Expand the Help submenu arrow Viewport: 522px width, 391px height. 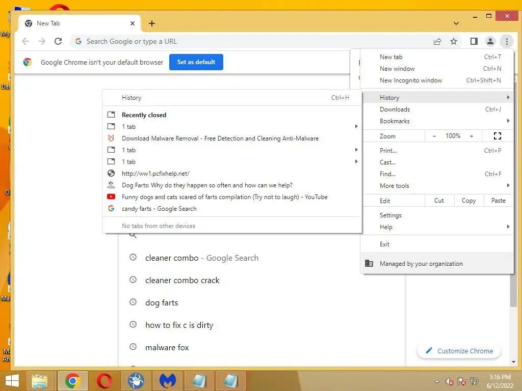pyautogui.click(x=508, y=227)
